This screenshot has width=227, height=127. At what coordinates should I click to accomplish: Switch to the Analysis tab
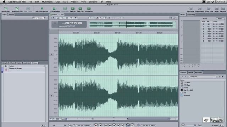pyautogui.click(x=27, y=63)
